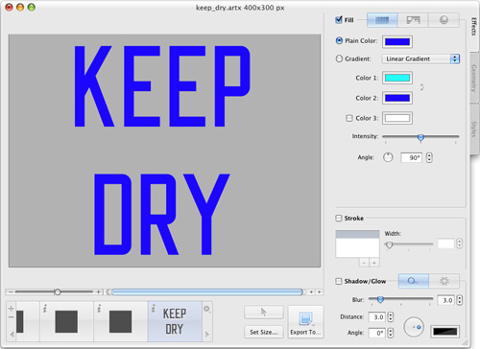Enable the Color 3 checkbox
The image size is (480, 349).
(349, 118)
